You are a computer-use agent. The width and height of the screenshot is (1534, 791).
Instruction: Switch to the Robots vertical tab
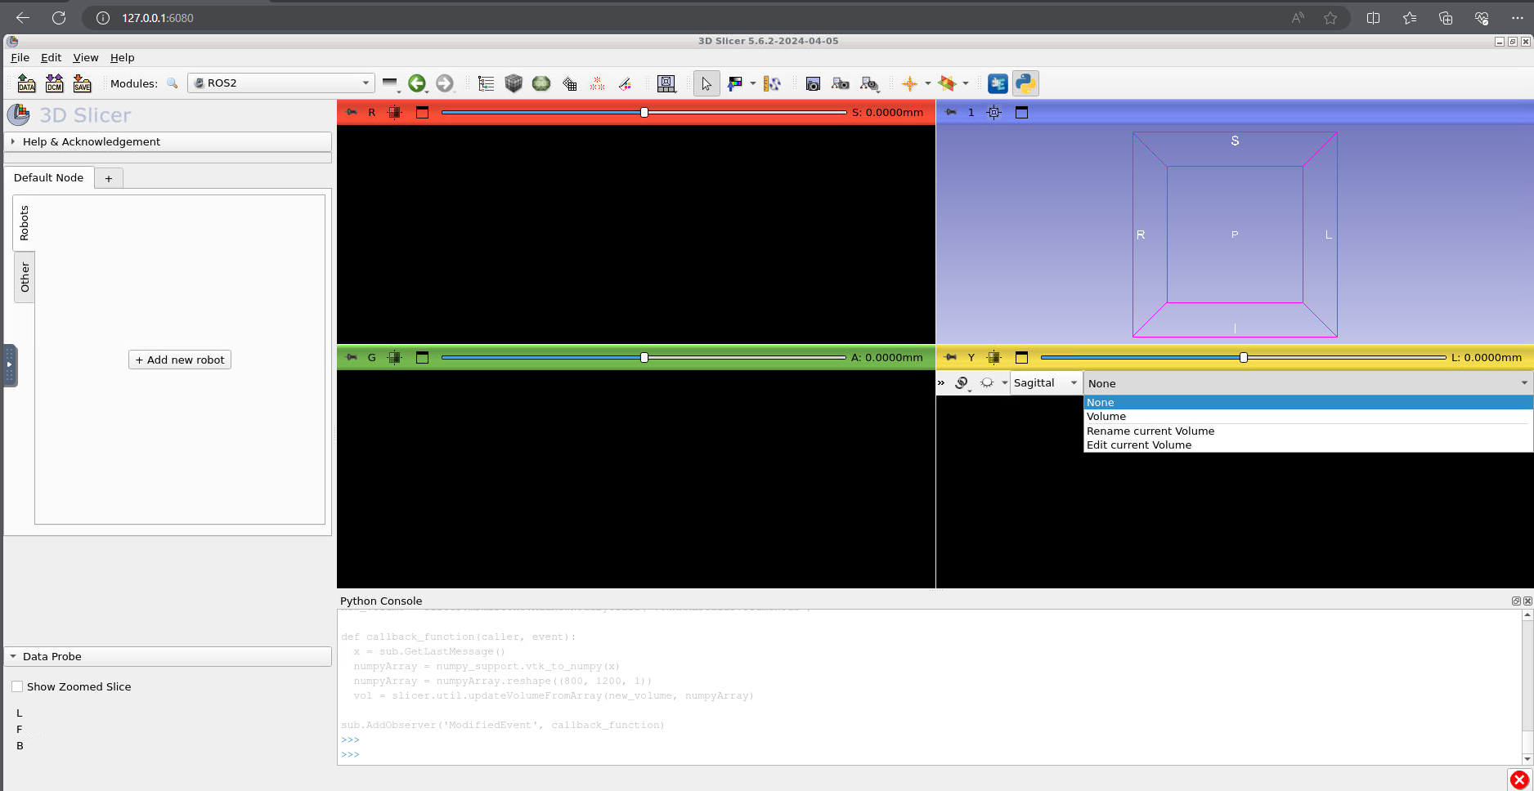[24, 222]
